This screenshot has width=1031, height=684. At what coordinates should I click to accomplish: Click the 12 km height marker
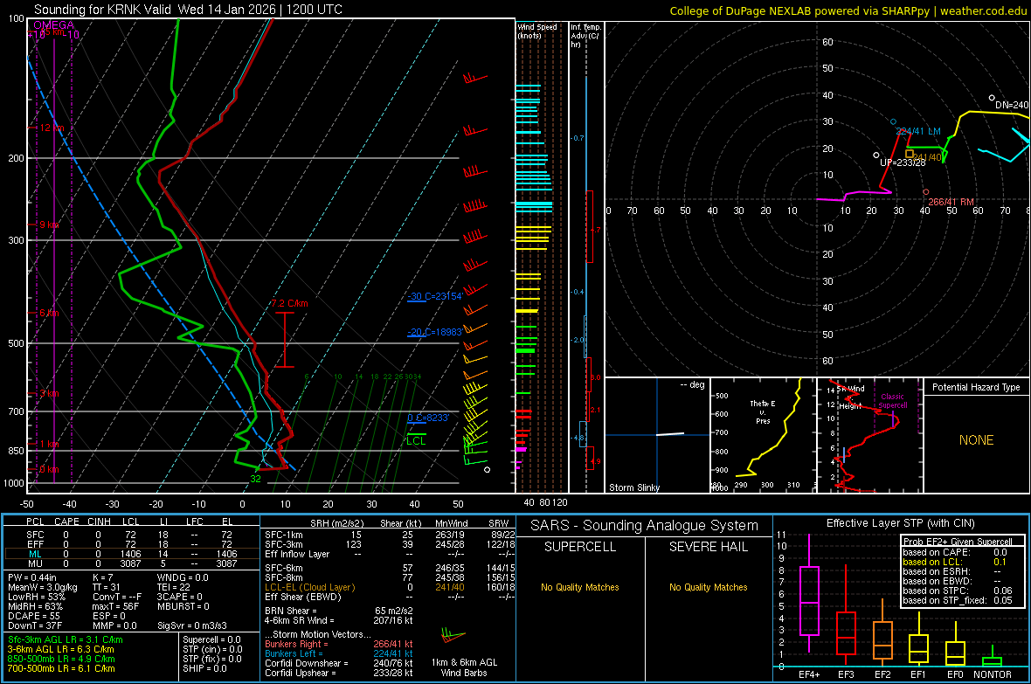tap(52, 128)
